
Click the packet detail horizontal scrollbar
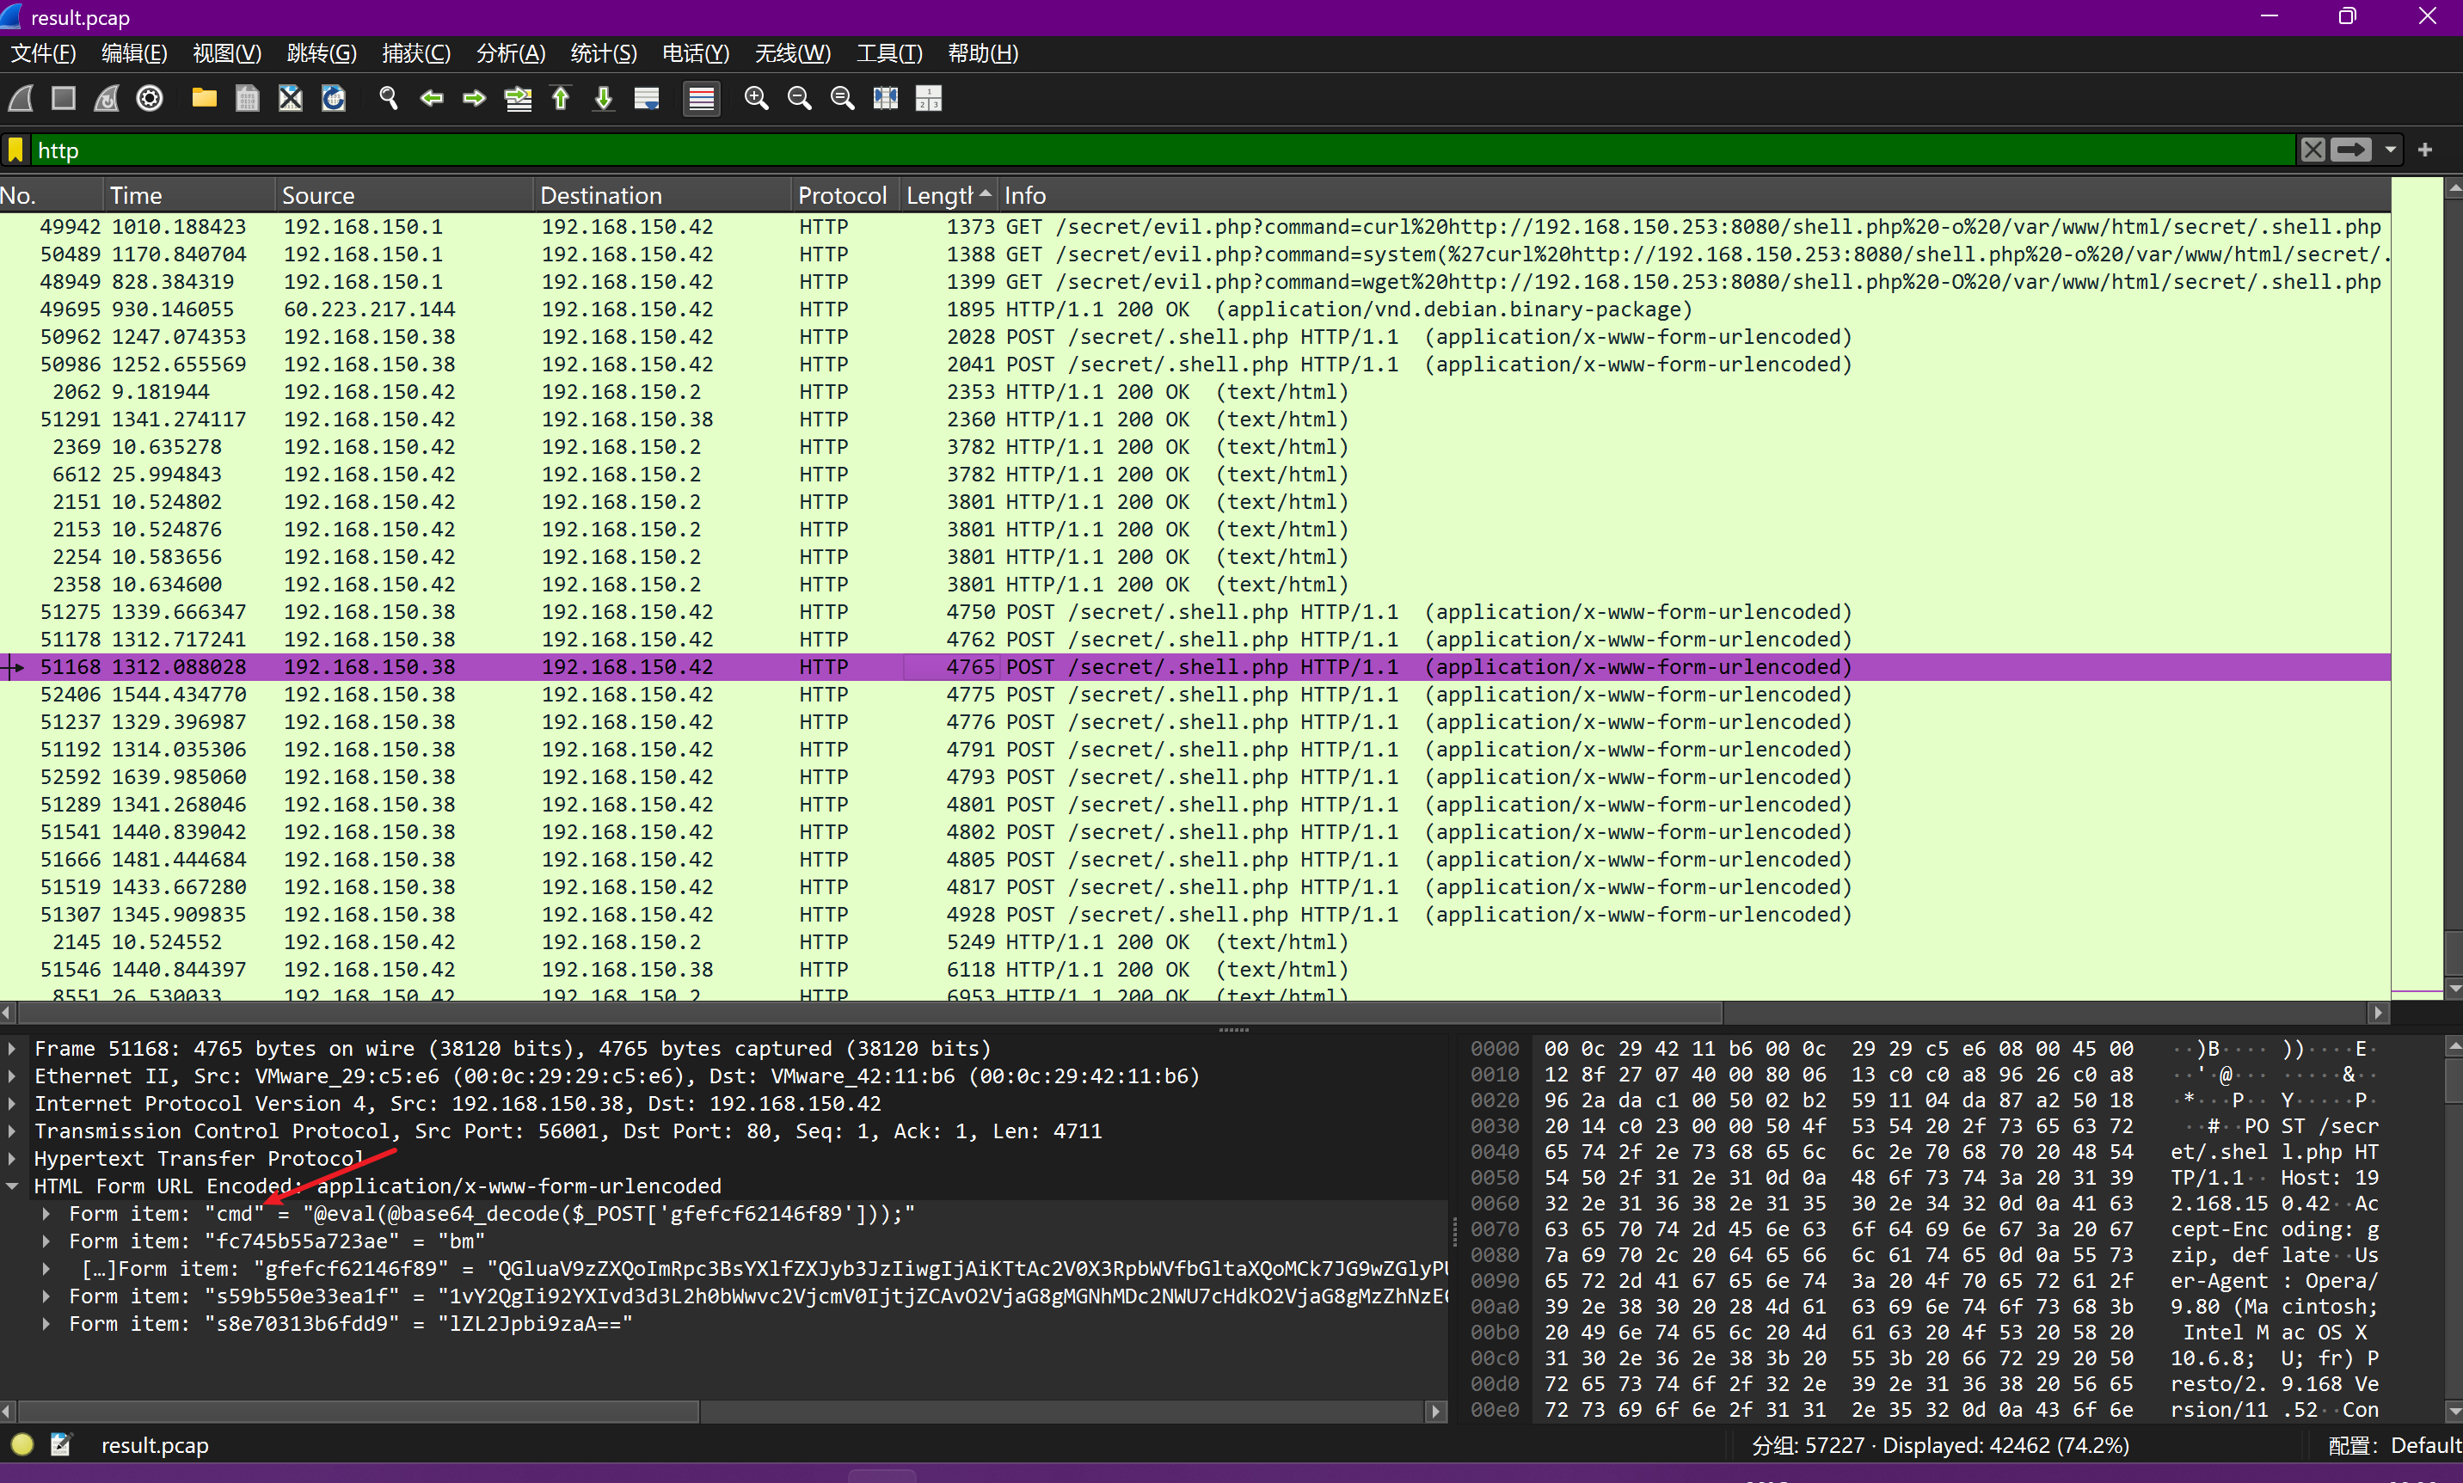click(359, 1411)
